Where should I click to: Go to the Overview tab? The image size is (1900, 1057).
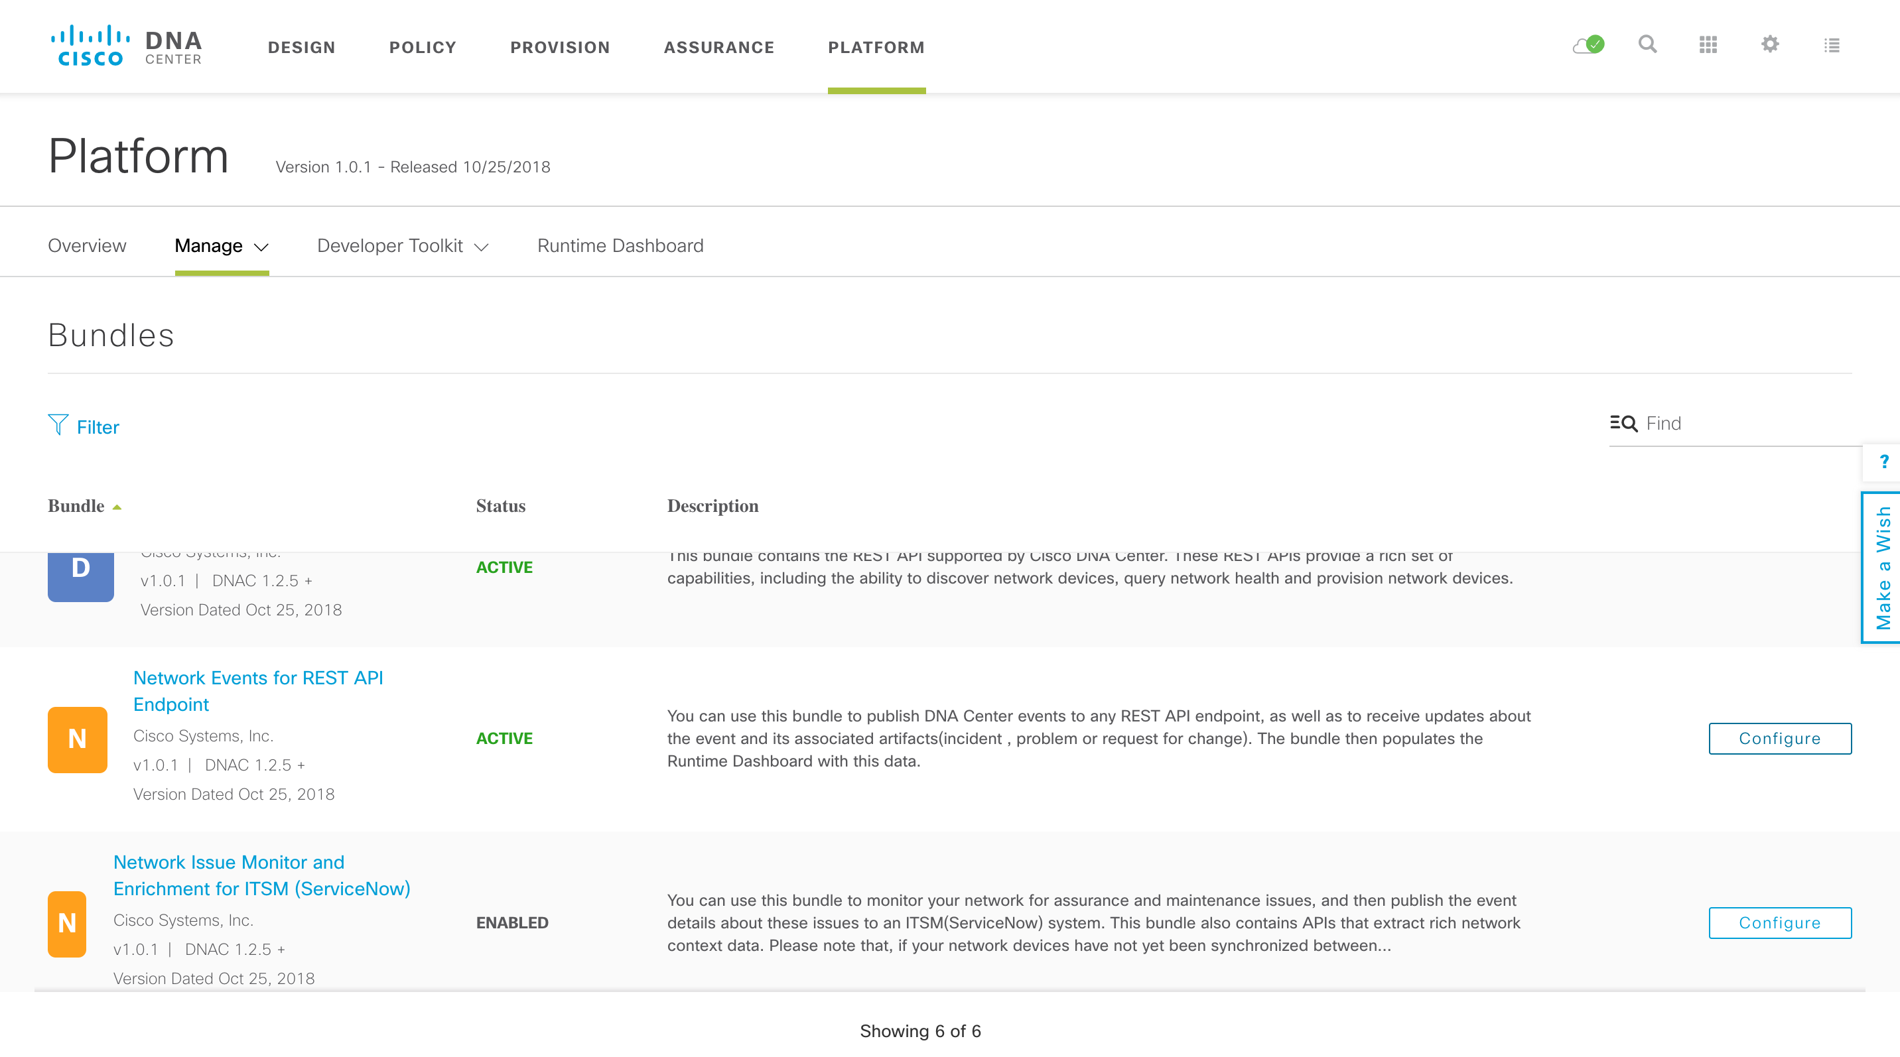pos(87,245)
